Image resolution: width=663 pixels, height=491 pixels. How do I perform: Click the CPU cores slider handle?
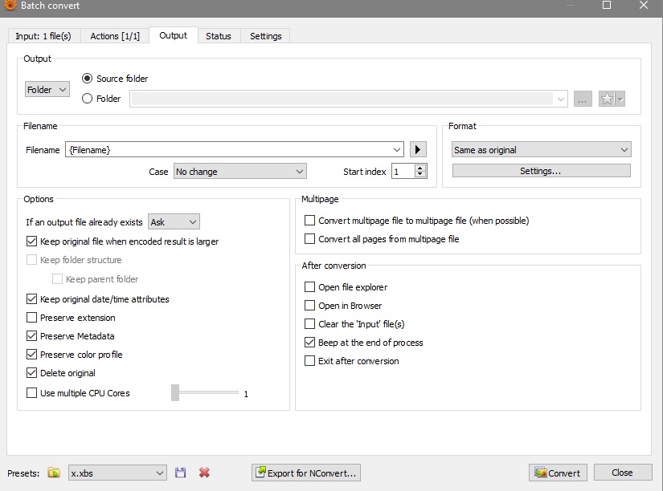[175, 393]
